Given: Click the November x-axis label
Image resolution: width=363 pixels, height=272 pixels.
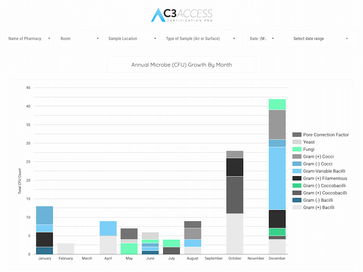Looking at the screenshot, I should (256, 258).
